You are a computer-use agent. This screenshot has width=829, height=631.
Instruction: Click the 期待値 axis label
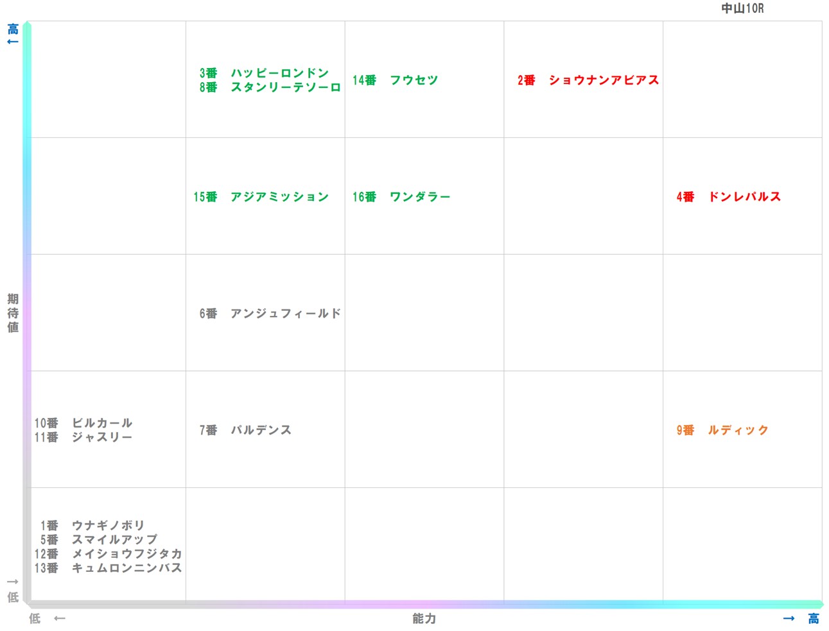click(11, 313)
